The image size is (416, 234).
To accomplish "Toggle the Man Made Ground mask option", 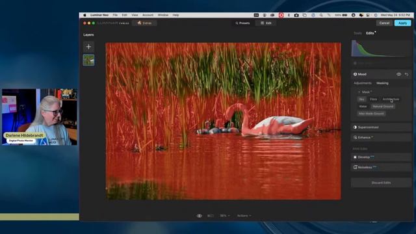I will click(371, 114).
